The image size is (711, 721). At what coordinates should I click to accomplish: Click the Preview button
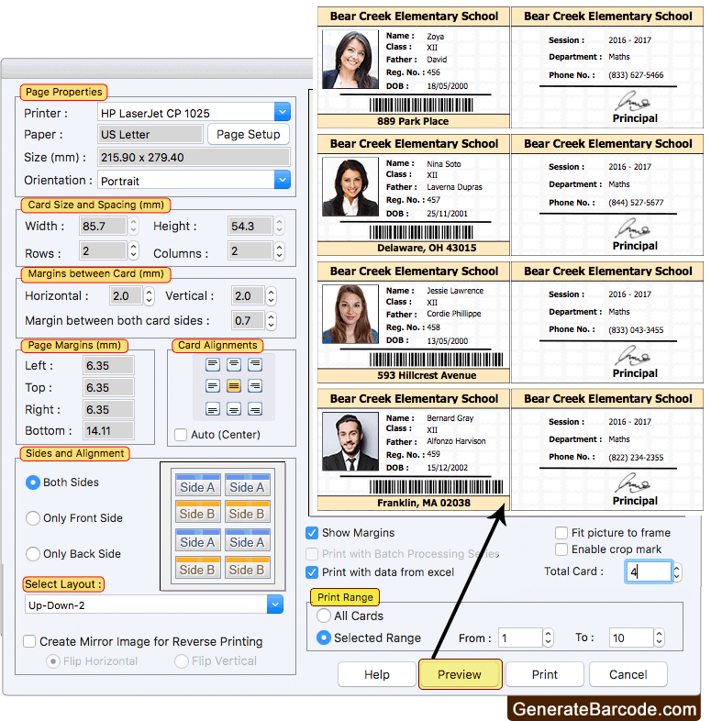[460, 674]
